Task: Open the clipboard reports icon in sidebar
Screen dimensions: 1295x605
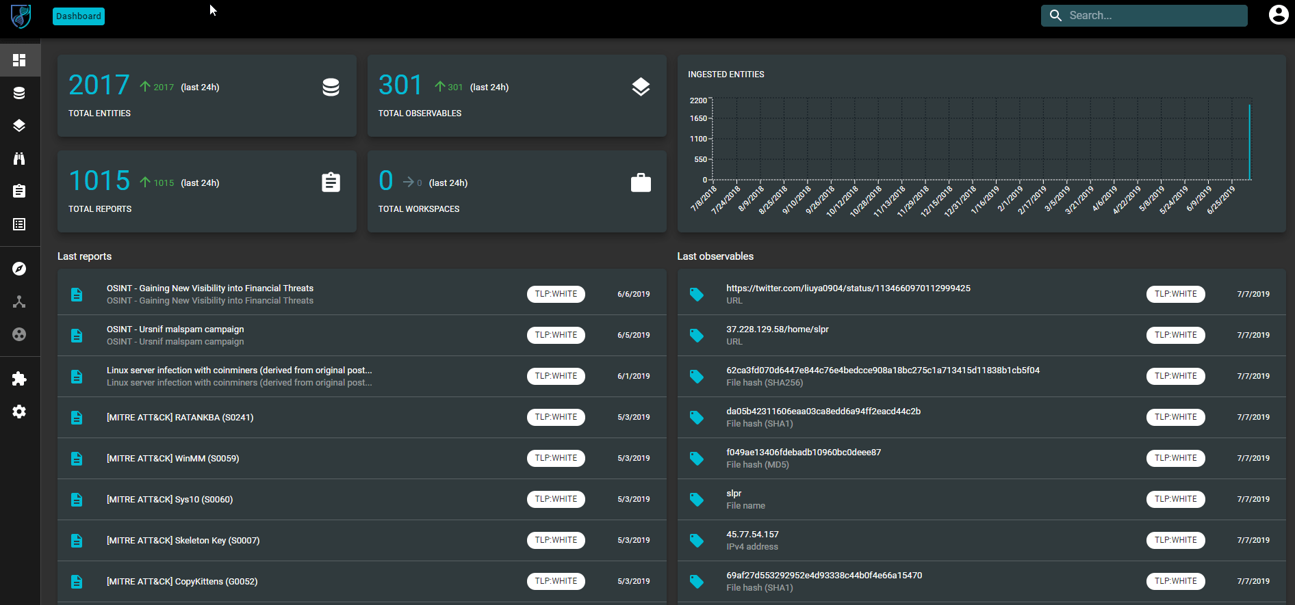Action: pos(19,191)
